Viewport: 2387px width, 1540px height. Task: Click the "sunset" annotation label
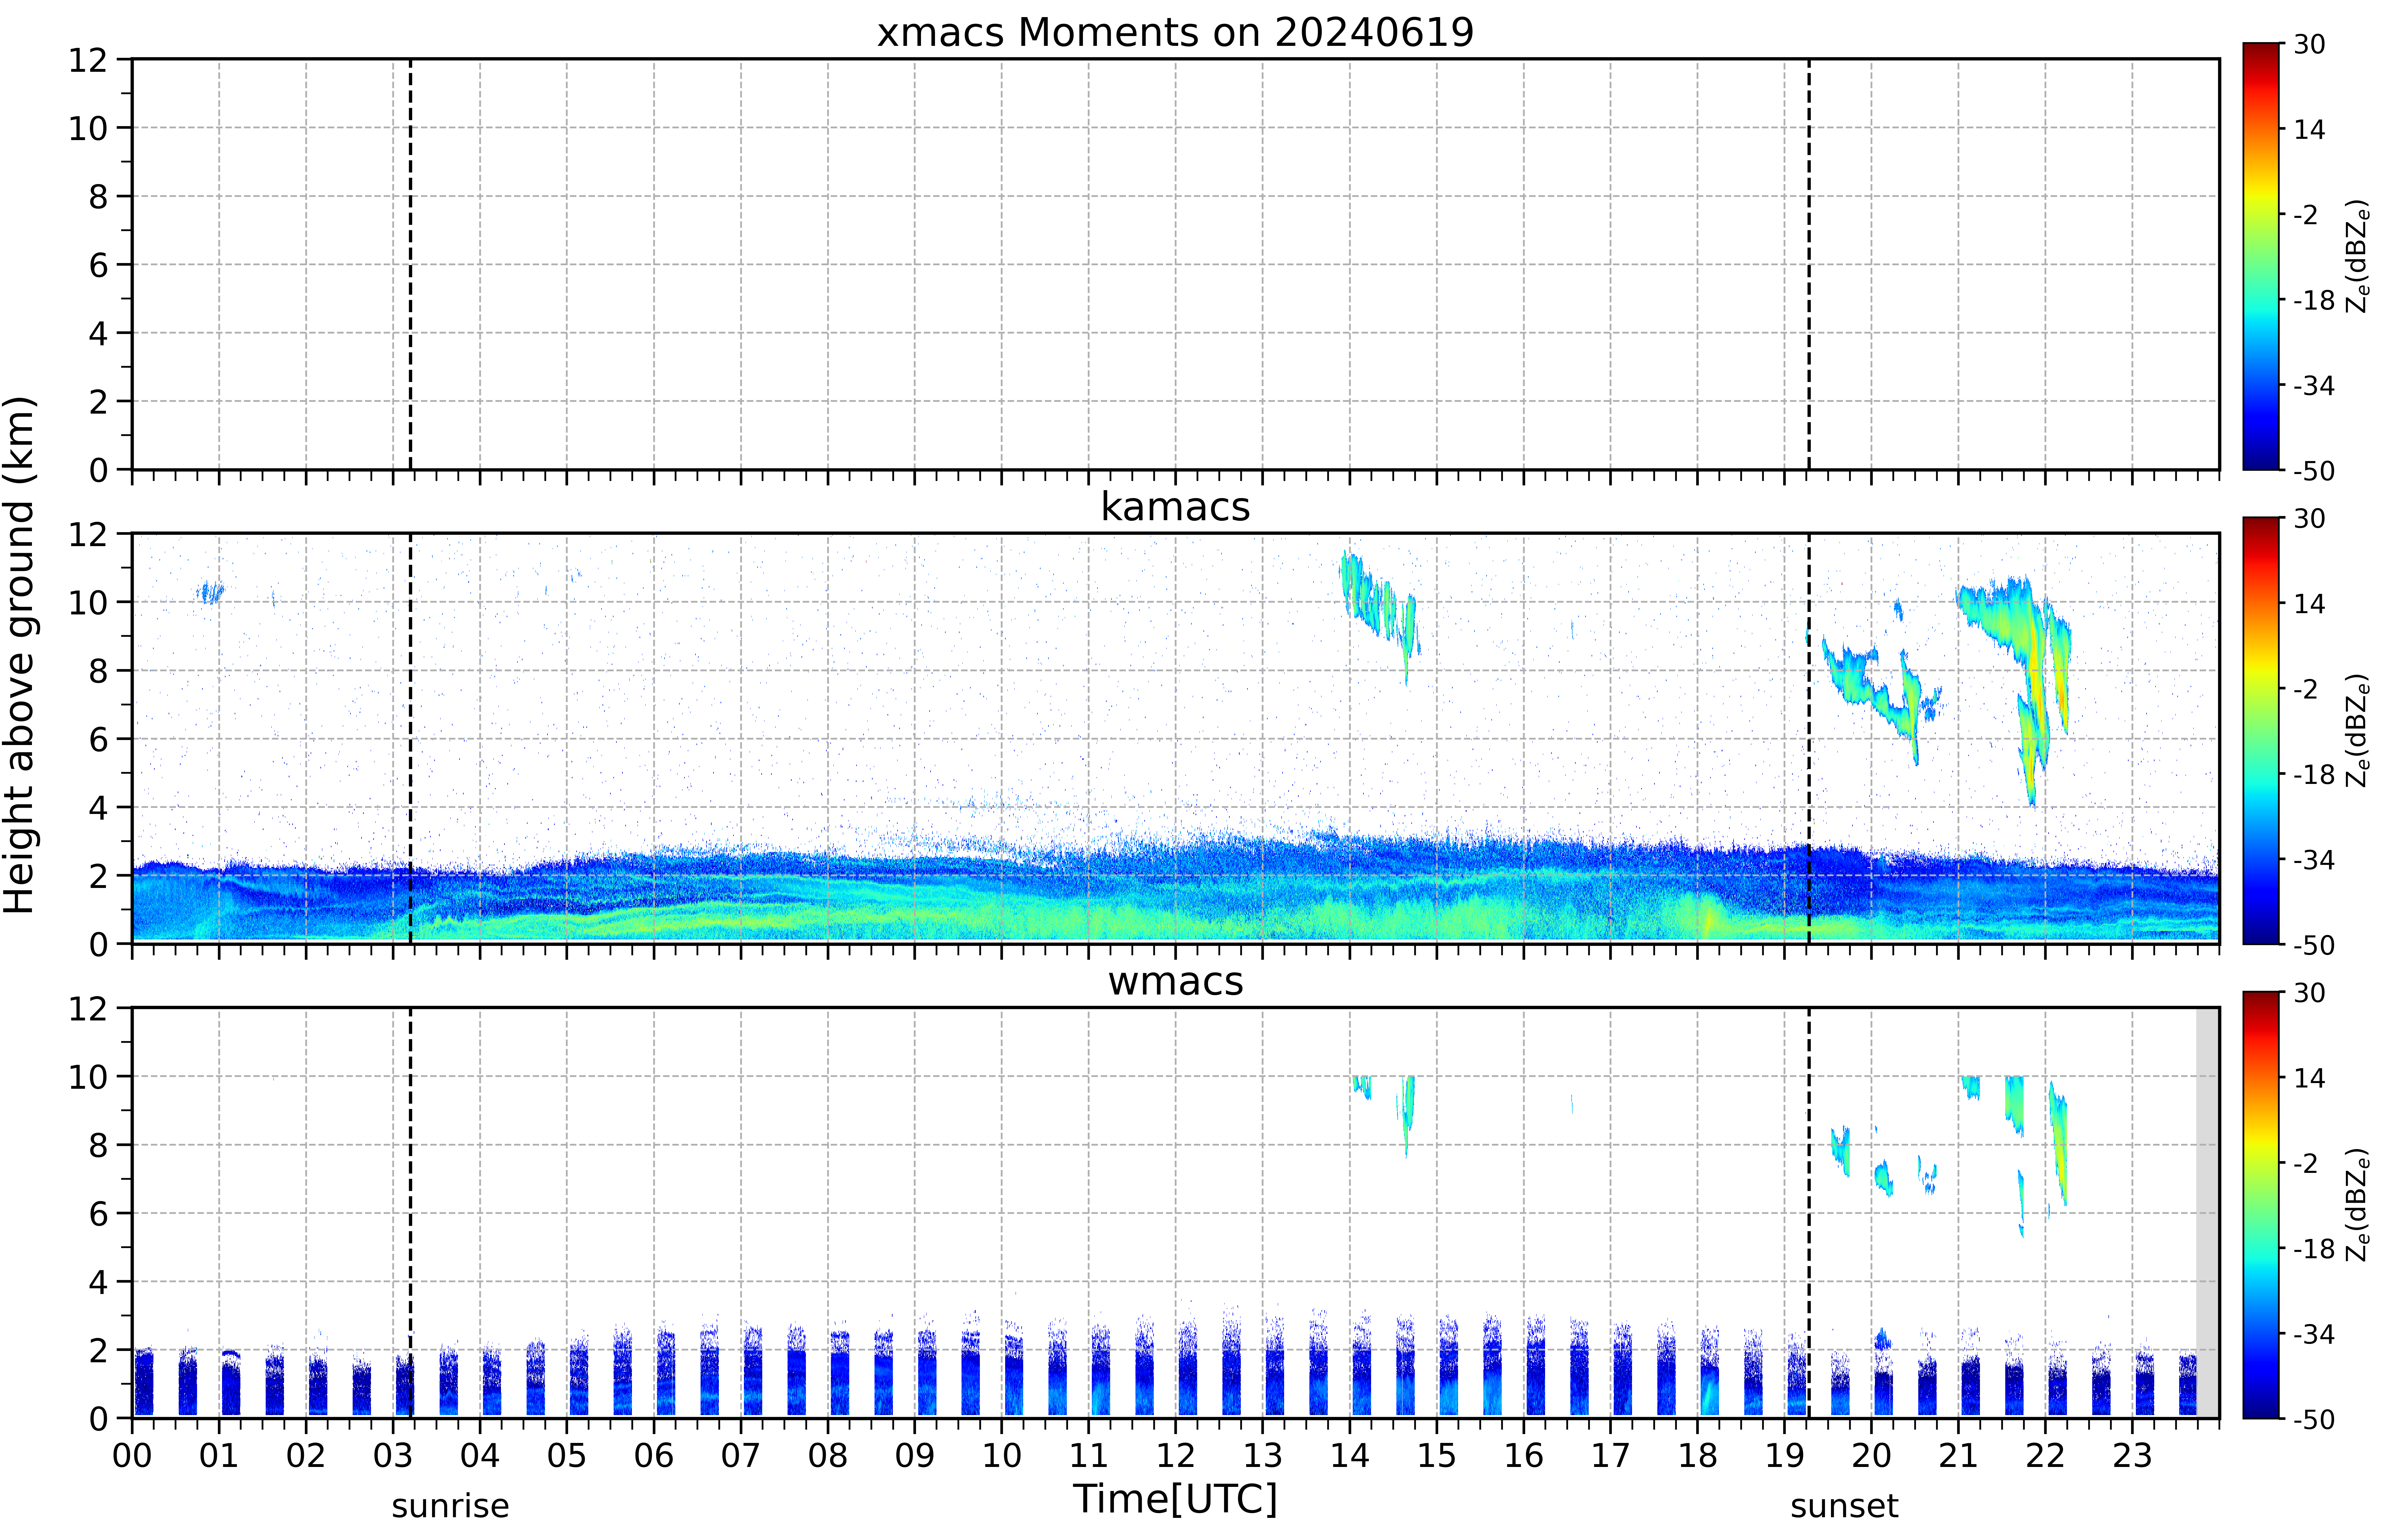[1844, 1506]
